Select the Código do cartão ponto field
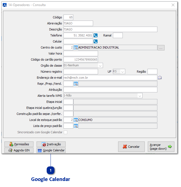This screenshot has width=181, height=187. coord(81,59)
